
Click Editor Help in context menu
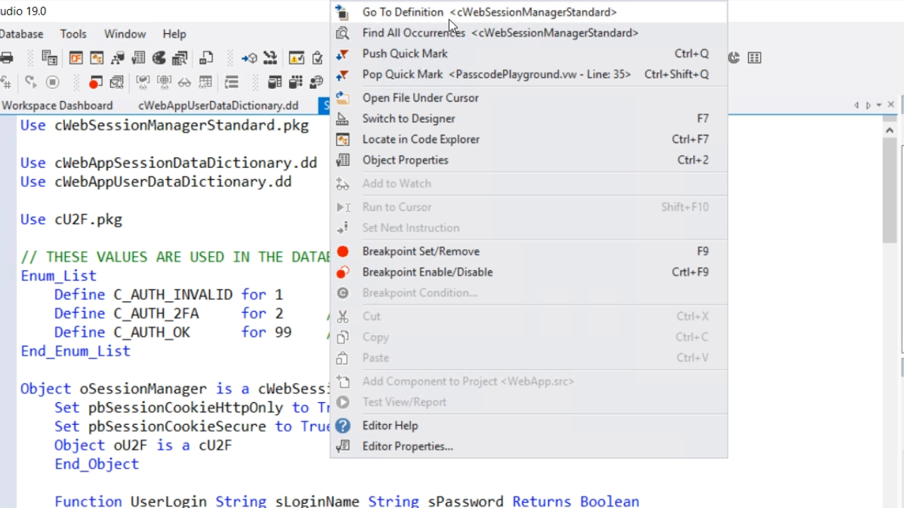click(390, 425)
